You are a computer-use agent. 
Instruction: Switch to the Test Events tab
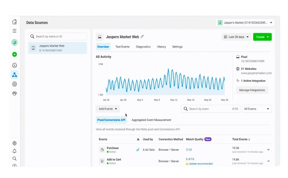coord(122,47)
